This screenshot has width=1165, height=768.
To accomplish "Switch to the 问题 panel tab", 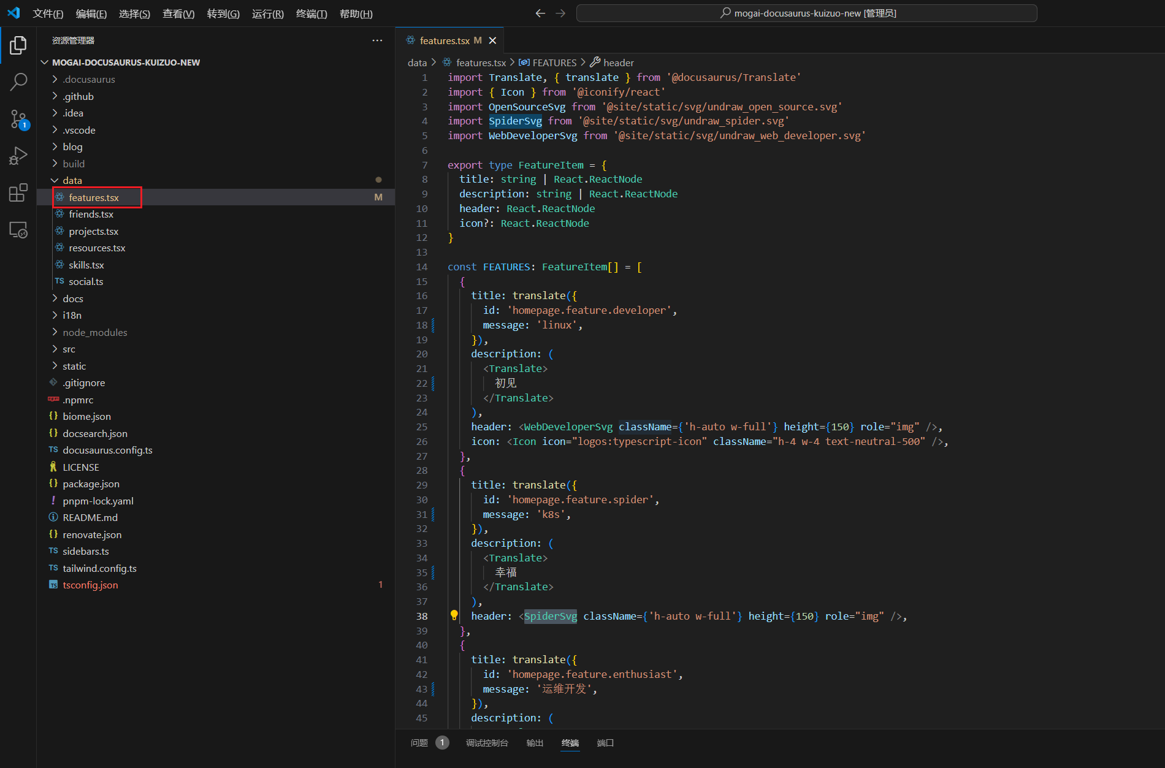I will tap(419, 743).
